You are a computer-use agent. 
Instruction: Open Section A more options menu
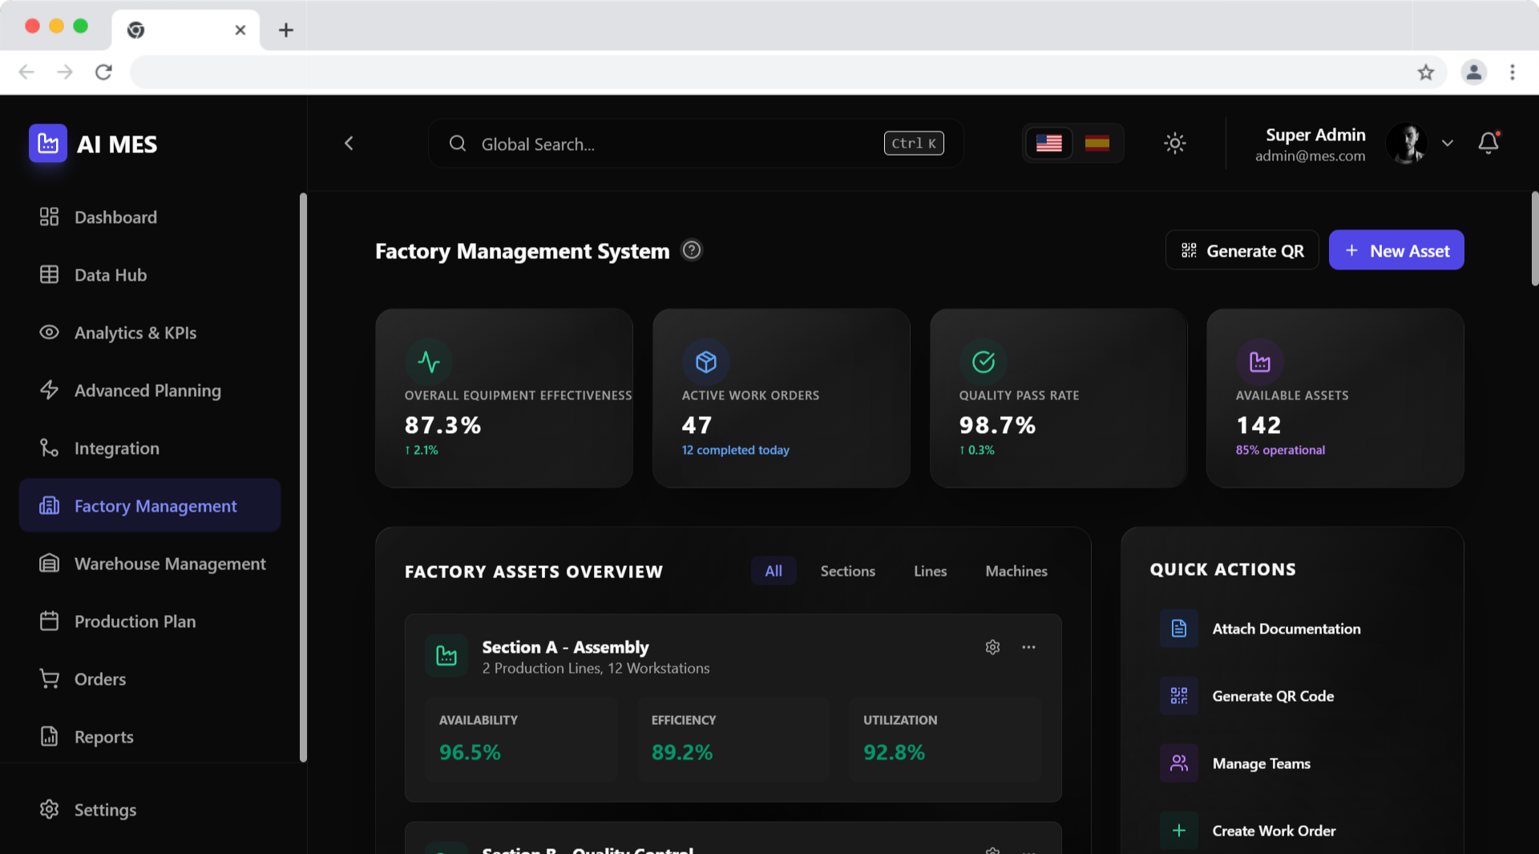point(1028,647)
